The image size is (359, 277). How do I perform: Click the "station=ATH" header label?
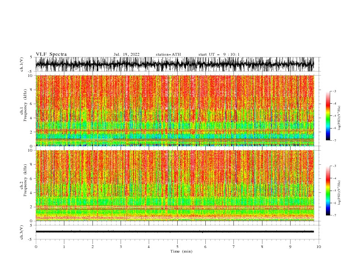point(168,54)
